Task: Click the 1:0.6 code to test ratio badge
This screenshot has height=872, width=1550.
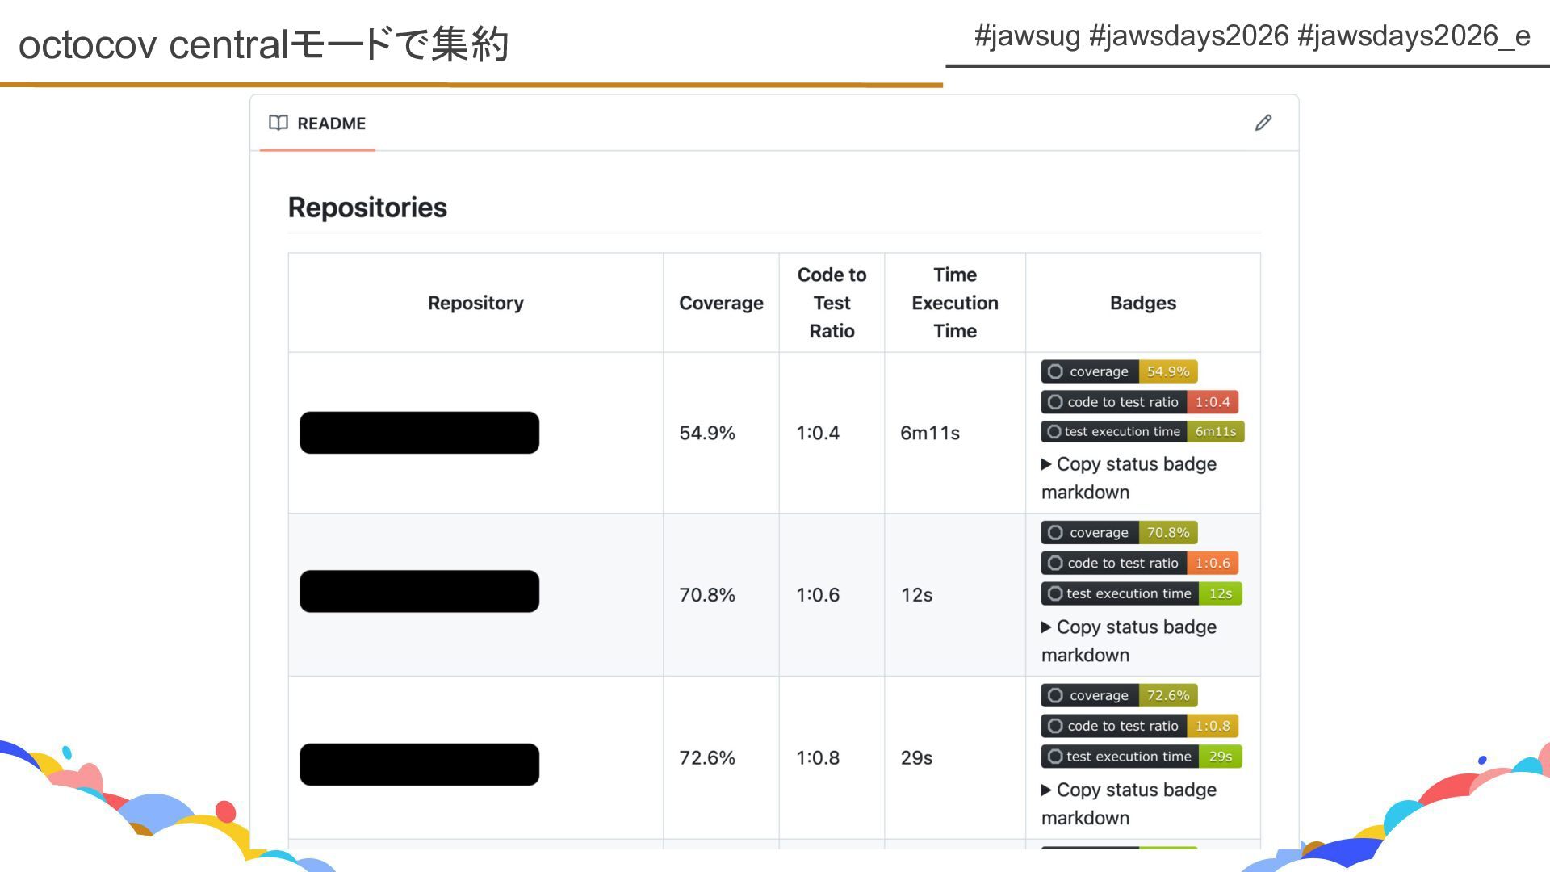Action: (1139, 563)
